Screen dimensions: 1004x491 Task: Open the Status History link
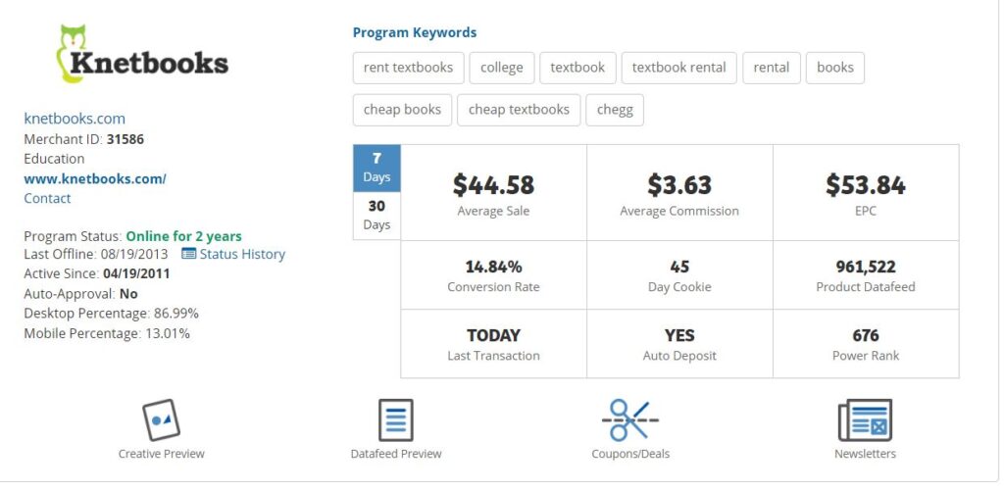[242, 254]
